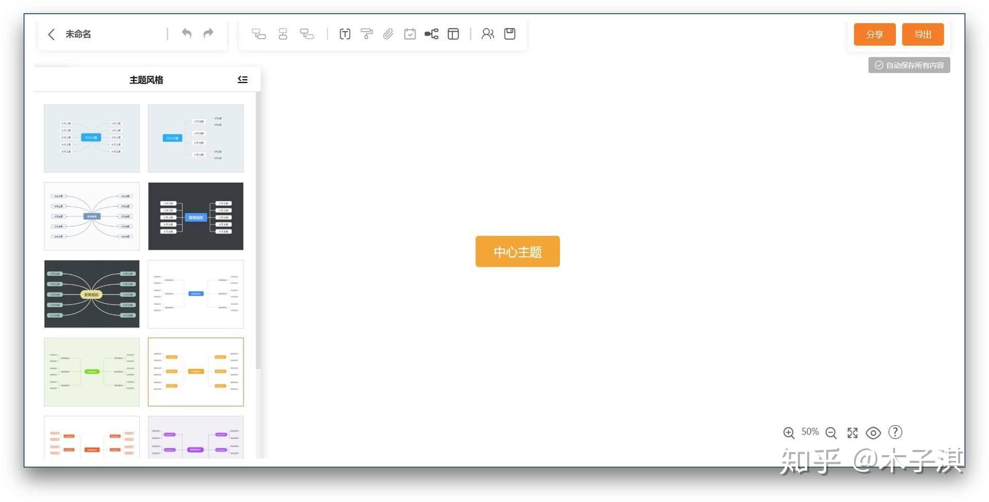Click the redo arrow icon

click(x=208, y=33)
